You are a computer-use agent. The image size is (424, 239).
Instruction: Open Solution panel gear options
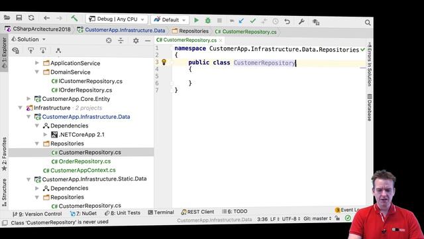136,41
